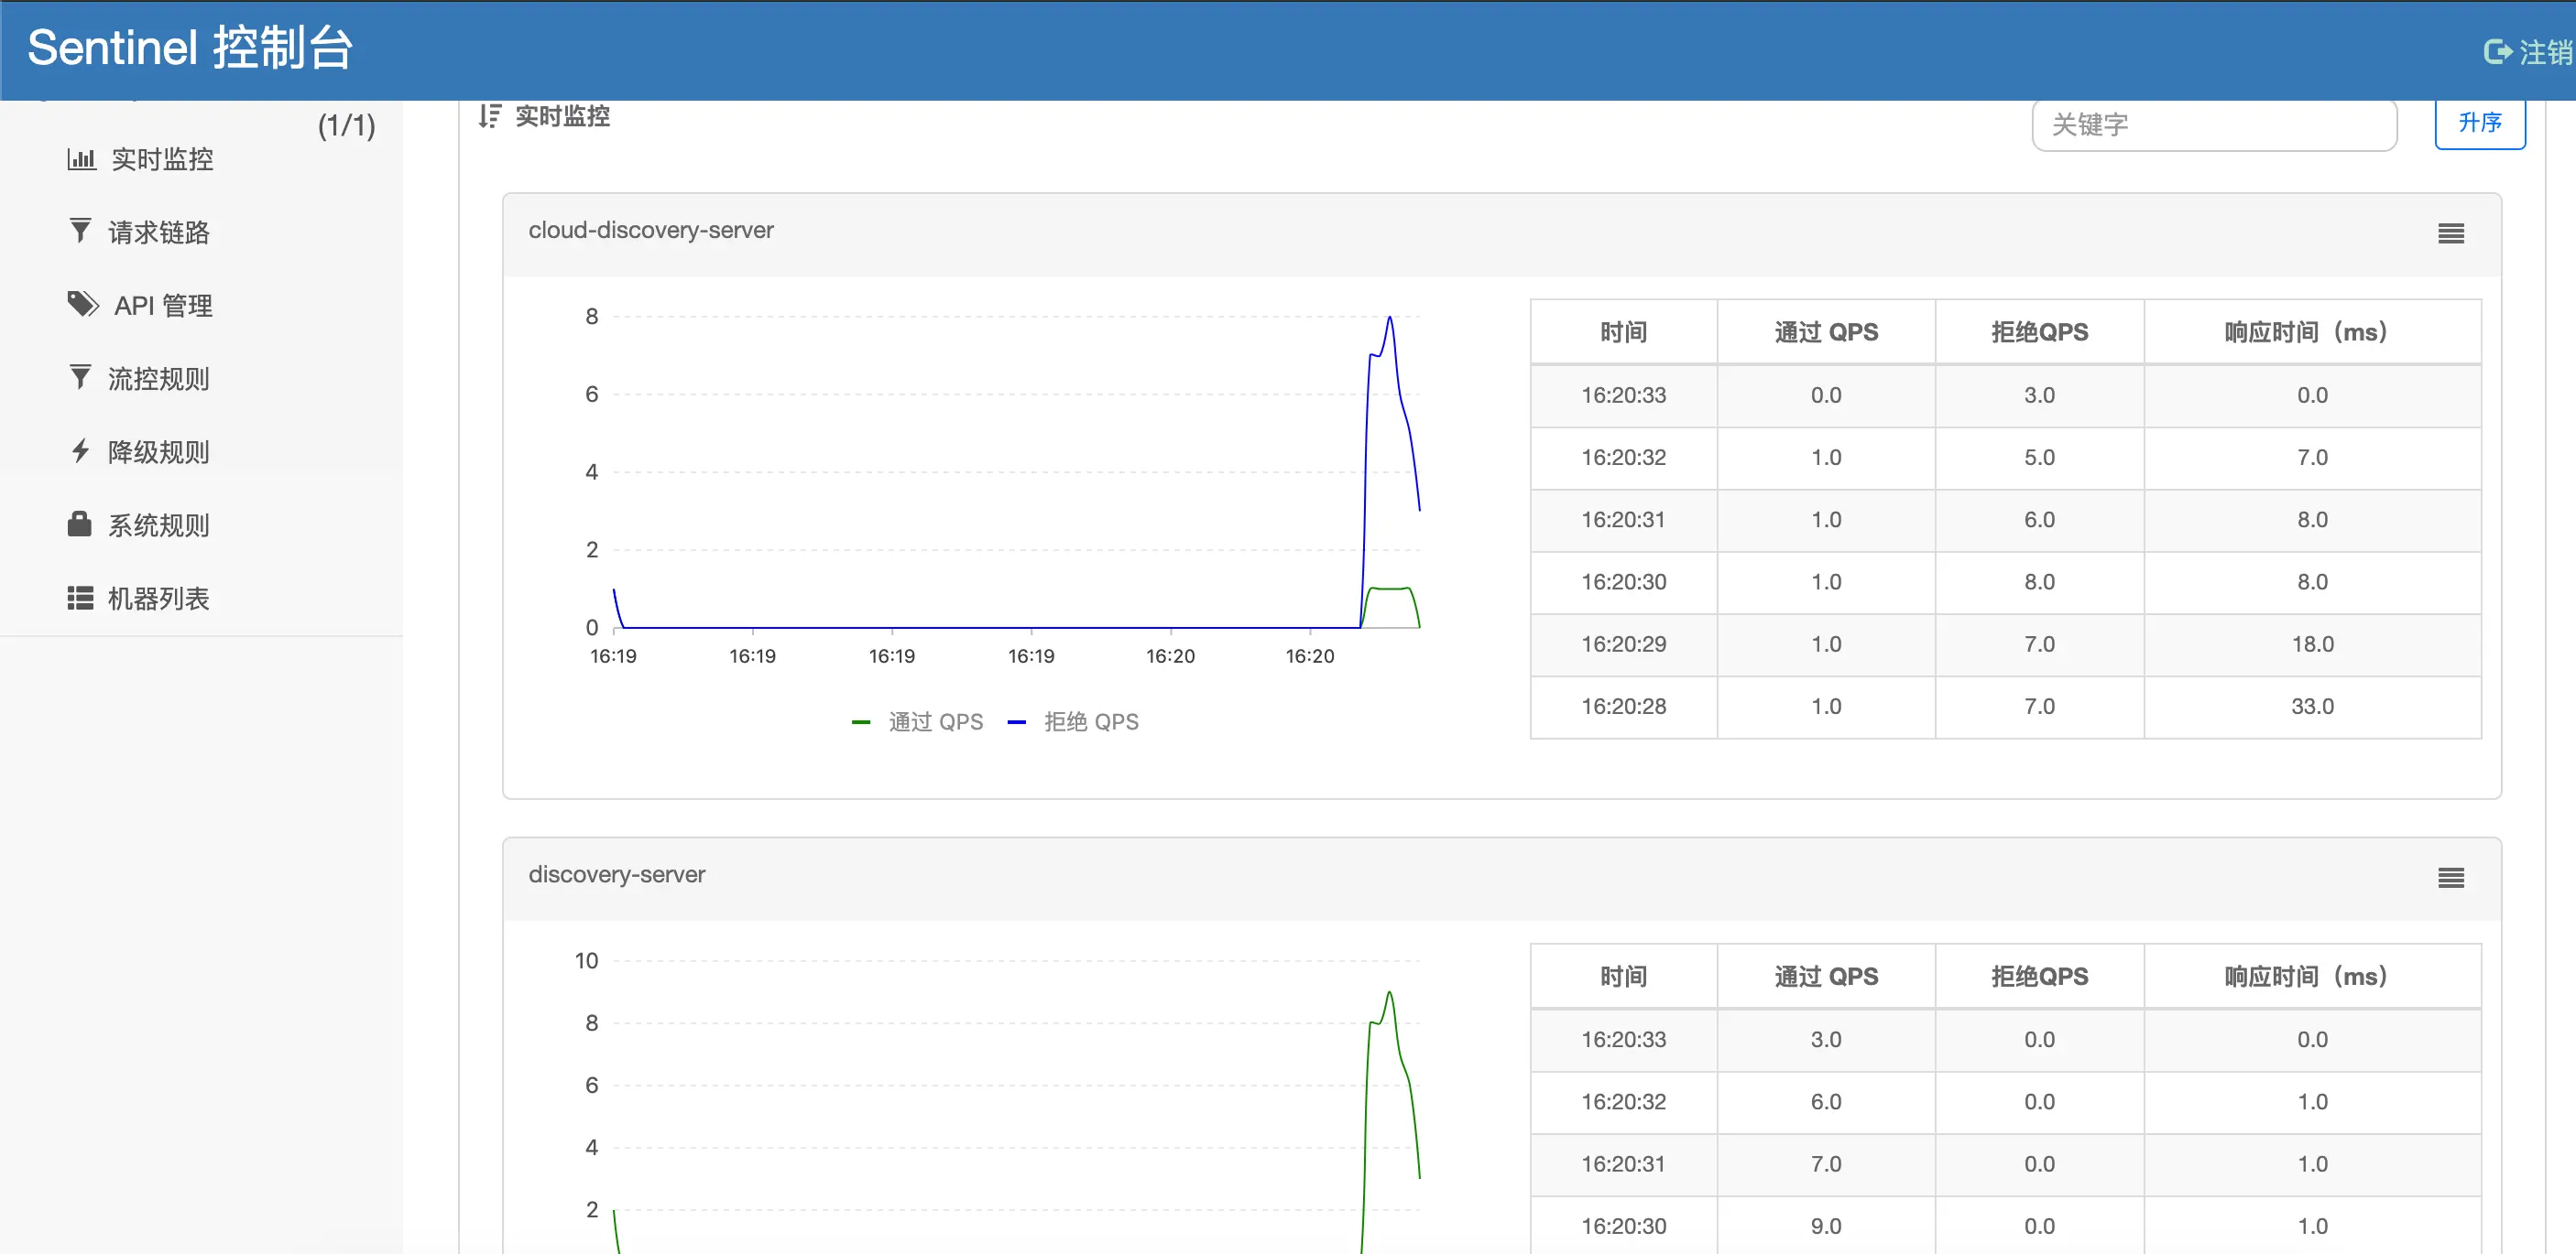The width and height of the screenshot is (2576, 1254).
Task: Open the discovery-server panel hamburger menu
Action: (x=2450, y=879)
